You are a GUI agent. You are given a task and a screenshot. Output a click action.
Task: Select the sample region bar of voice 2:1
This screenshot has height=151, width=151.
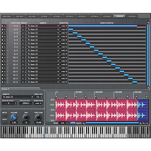pos(71,29)
